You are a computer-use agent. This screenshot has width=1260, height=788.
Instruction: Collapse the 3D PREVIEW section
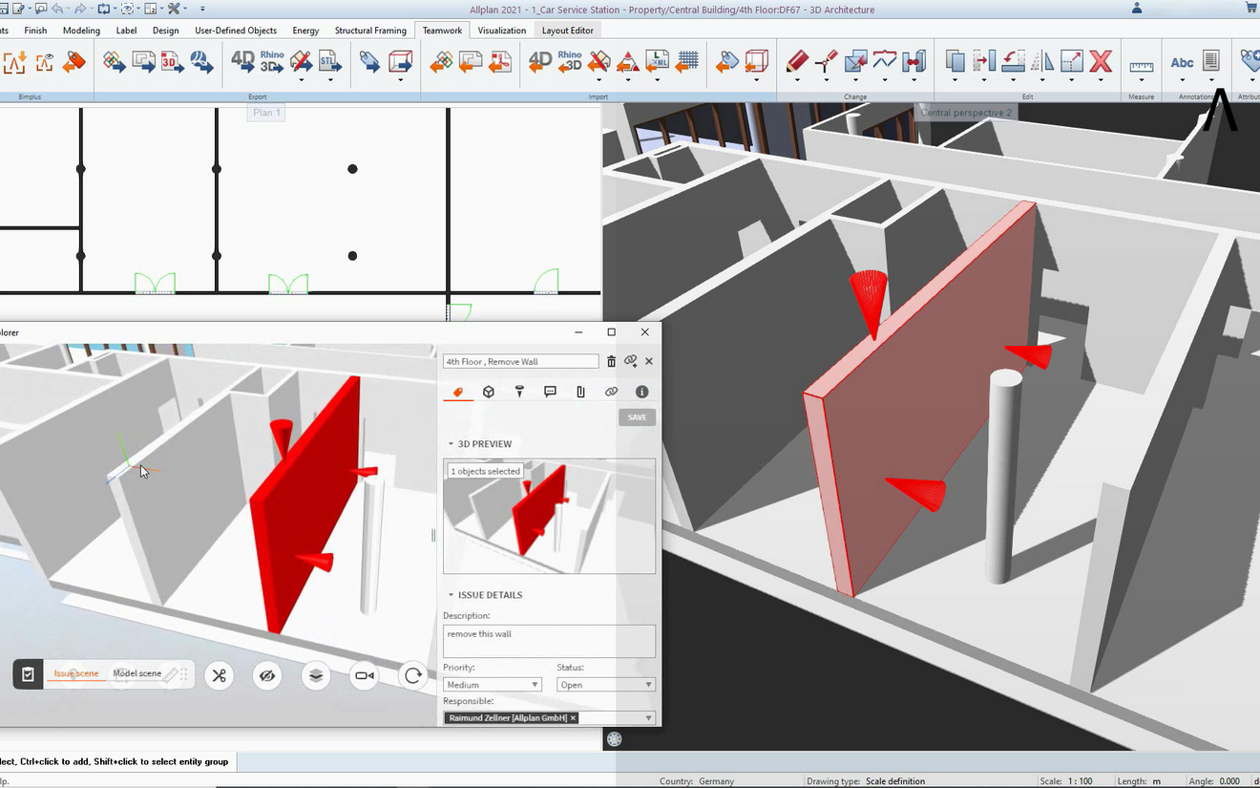pyautogui.click(x=451, y=444)
